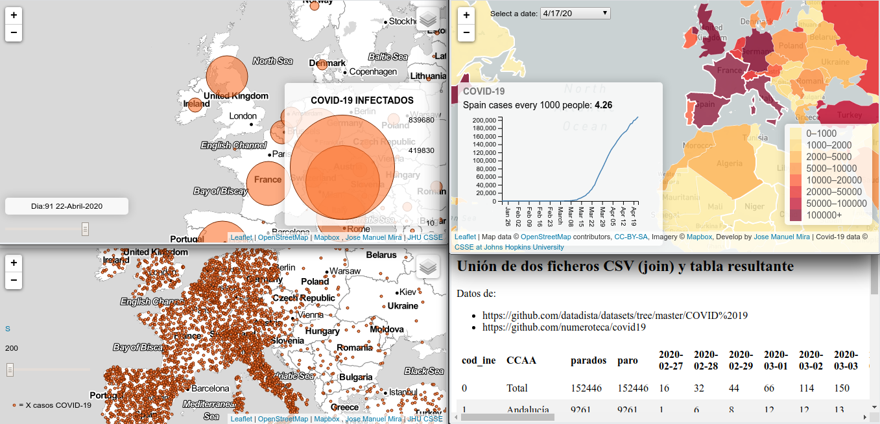Open the 'Select a date' dropdown
The image size is (880, 424).
tap(575, 13)
